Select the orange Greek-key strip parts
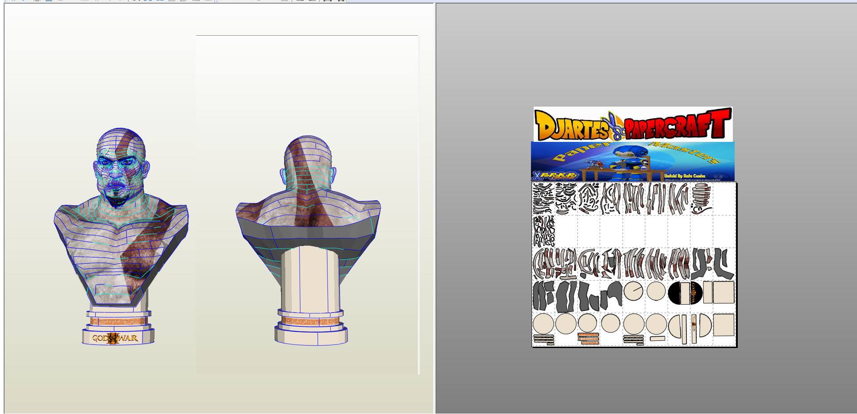 pyautogui.click(x=588, y=339)
